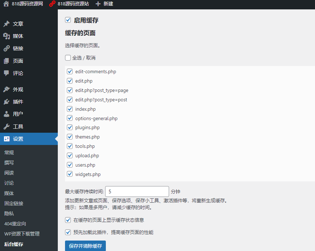
Task: Click the speech bubble icon beside 评论
Action: point(7,73)
